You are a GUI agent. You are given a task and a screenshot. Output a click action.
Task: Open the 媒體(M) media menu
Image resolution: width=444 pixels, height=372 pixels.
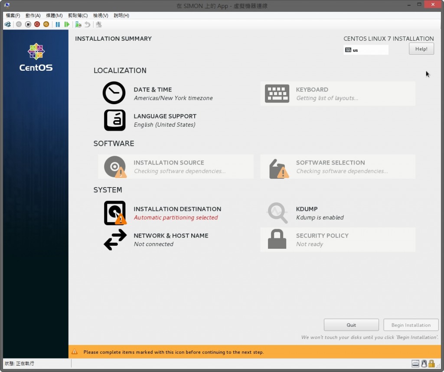54,15
